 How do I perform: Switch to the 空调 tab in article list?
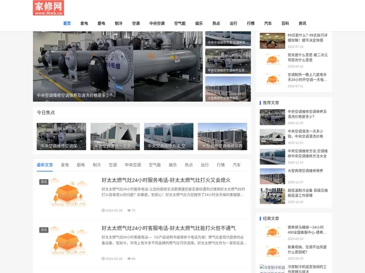point(113,165)
